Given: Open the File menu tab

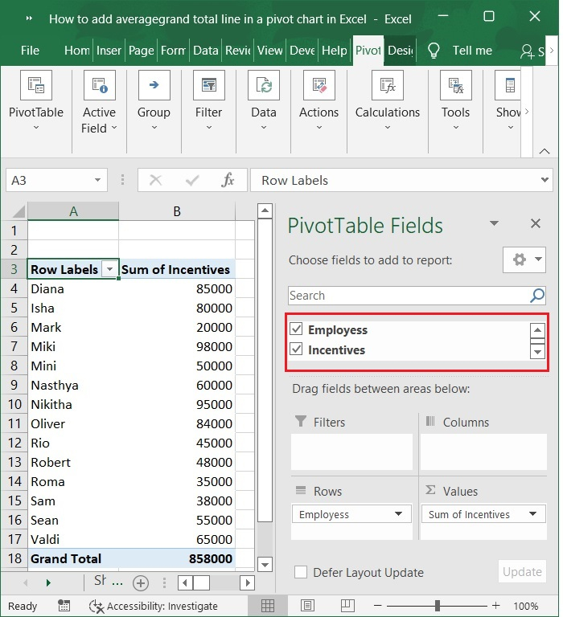Looking at the screenshot, I should point(30,51).
